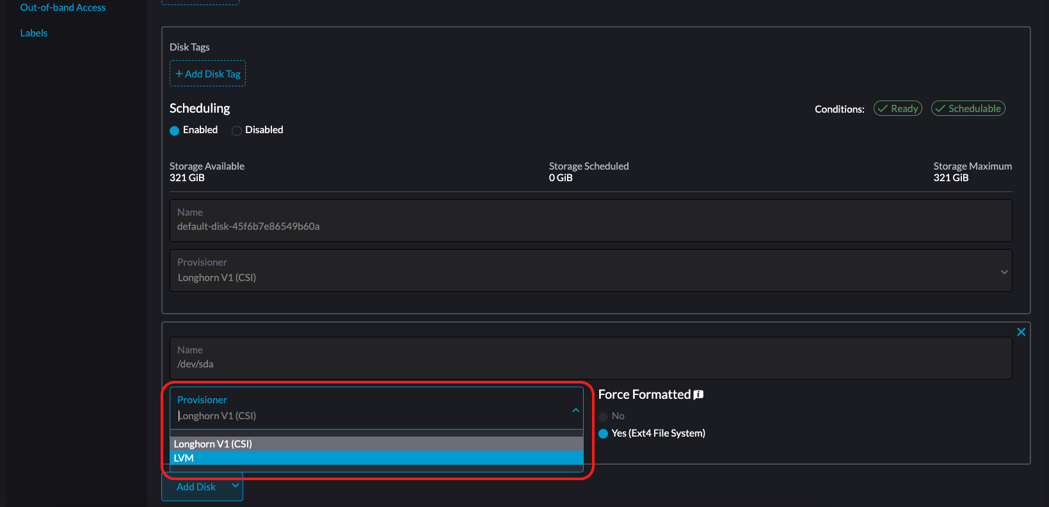Remove the /dev/sda disk with the blue X

pos(1021,332)
